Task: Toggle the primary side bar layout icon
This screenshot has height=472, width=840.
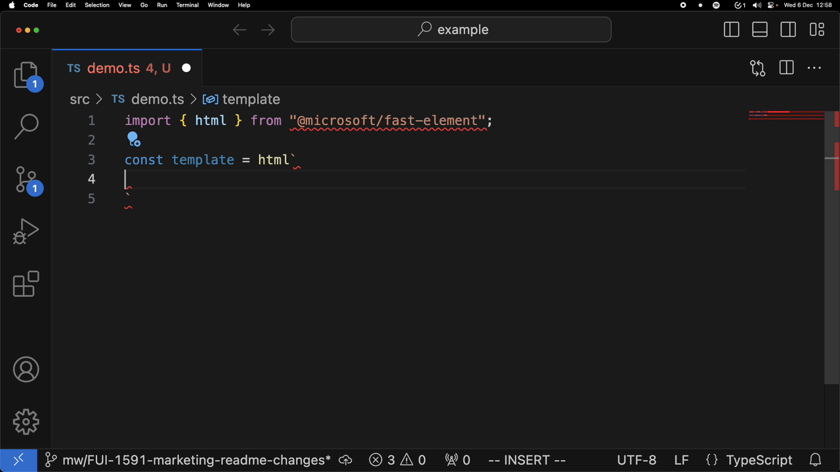Action: 732,29
